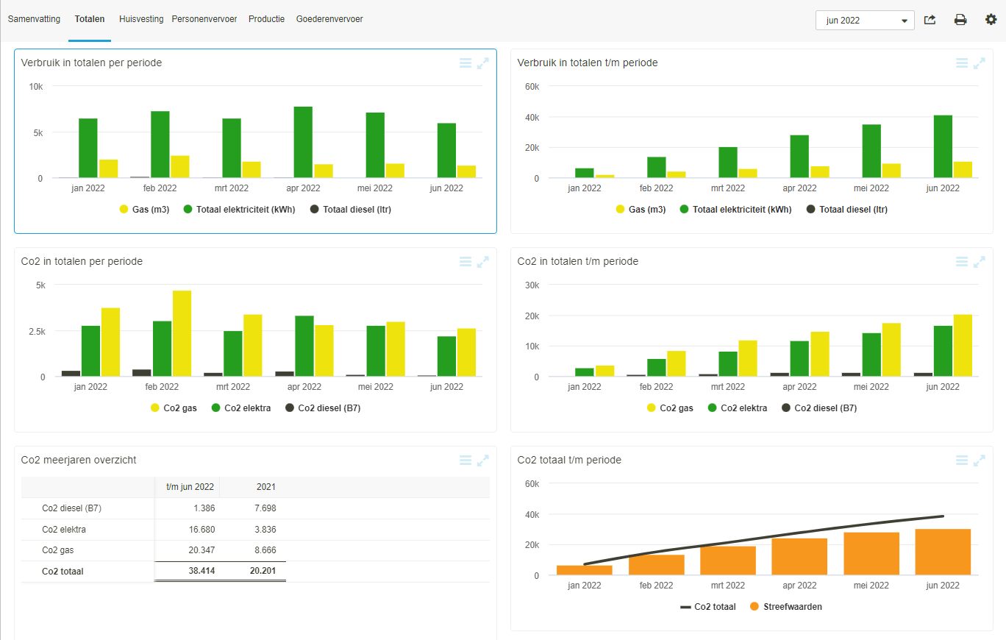The image size is (1006, 640).
Task: Select the Totalen tab
Action: point(90,19)
